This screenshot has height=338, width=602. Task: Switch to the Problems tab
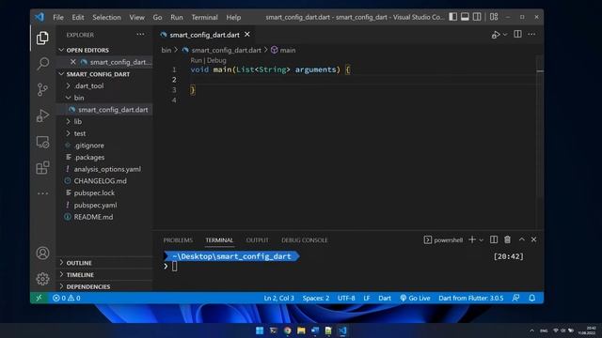[178, 240]
